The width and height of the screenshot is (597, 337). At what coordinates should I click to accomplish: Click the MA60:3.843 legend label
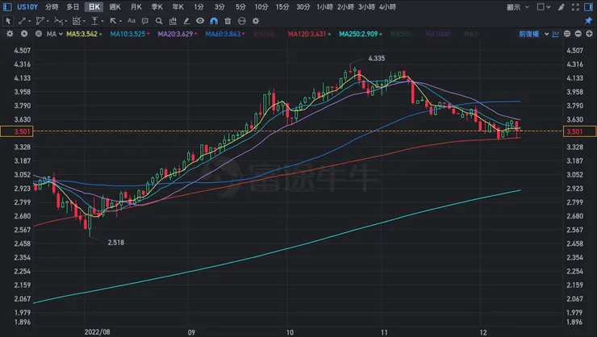pyautogui.click(x=225, y=34)
